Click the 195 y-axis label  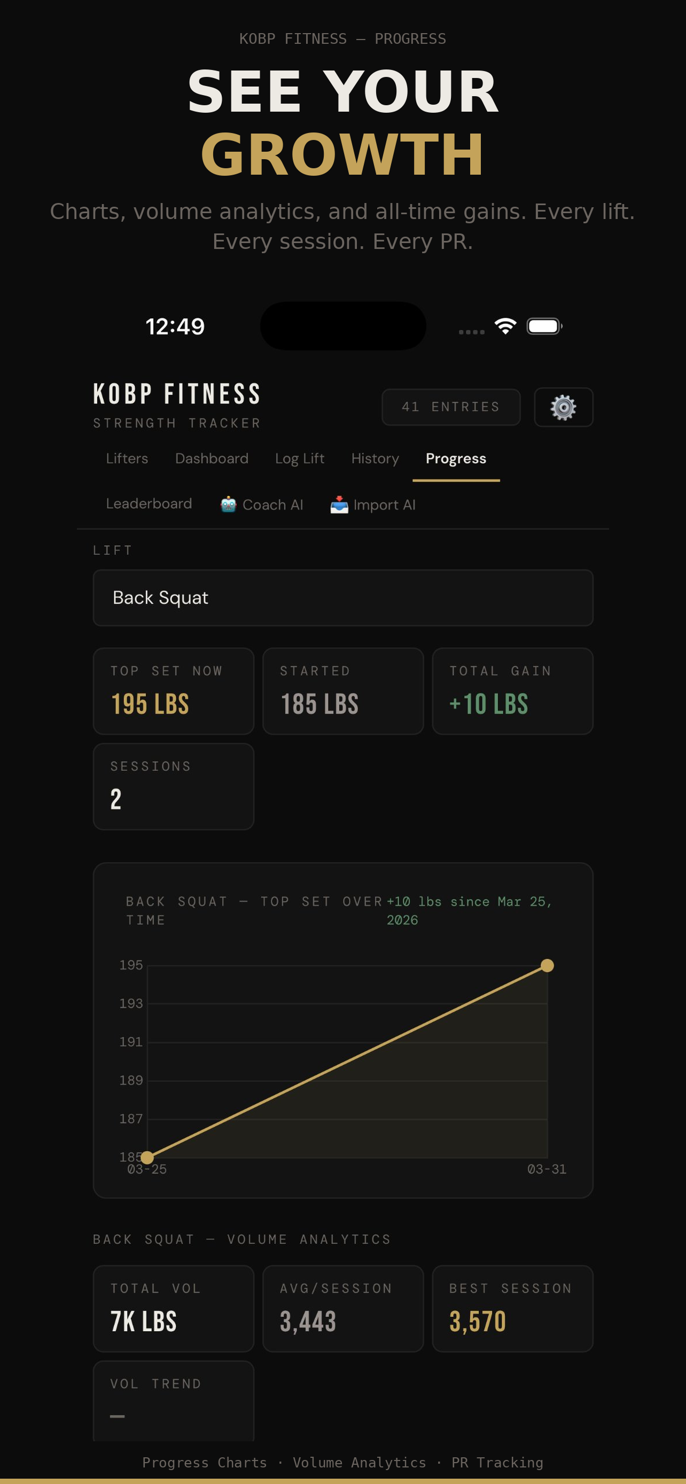pos(131,965)
